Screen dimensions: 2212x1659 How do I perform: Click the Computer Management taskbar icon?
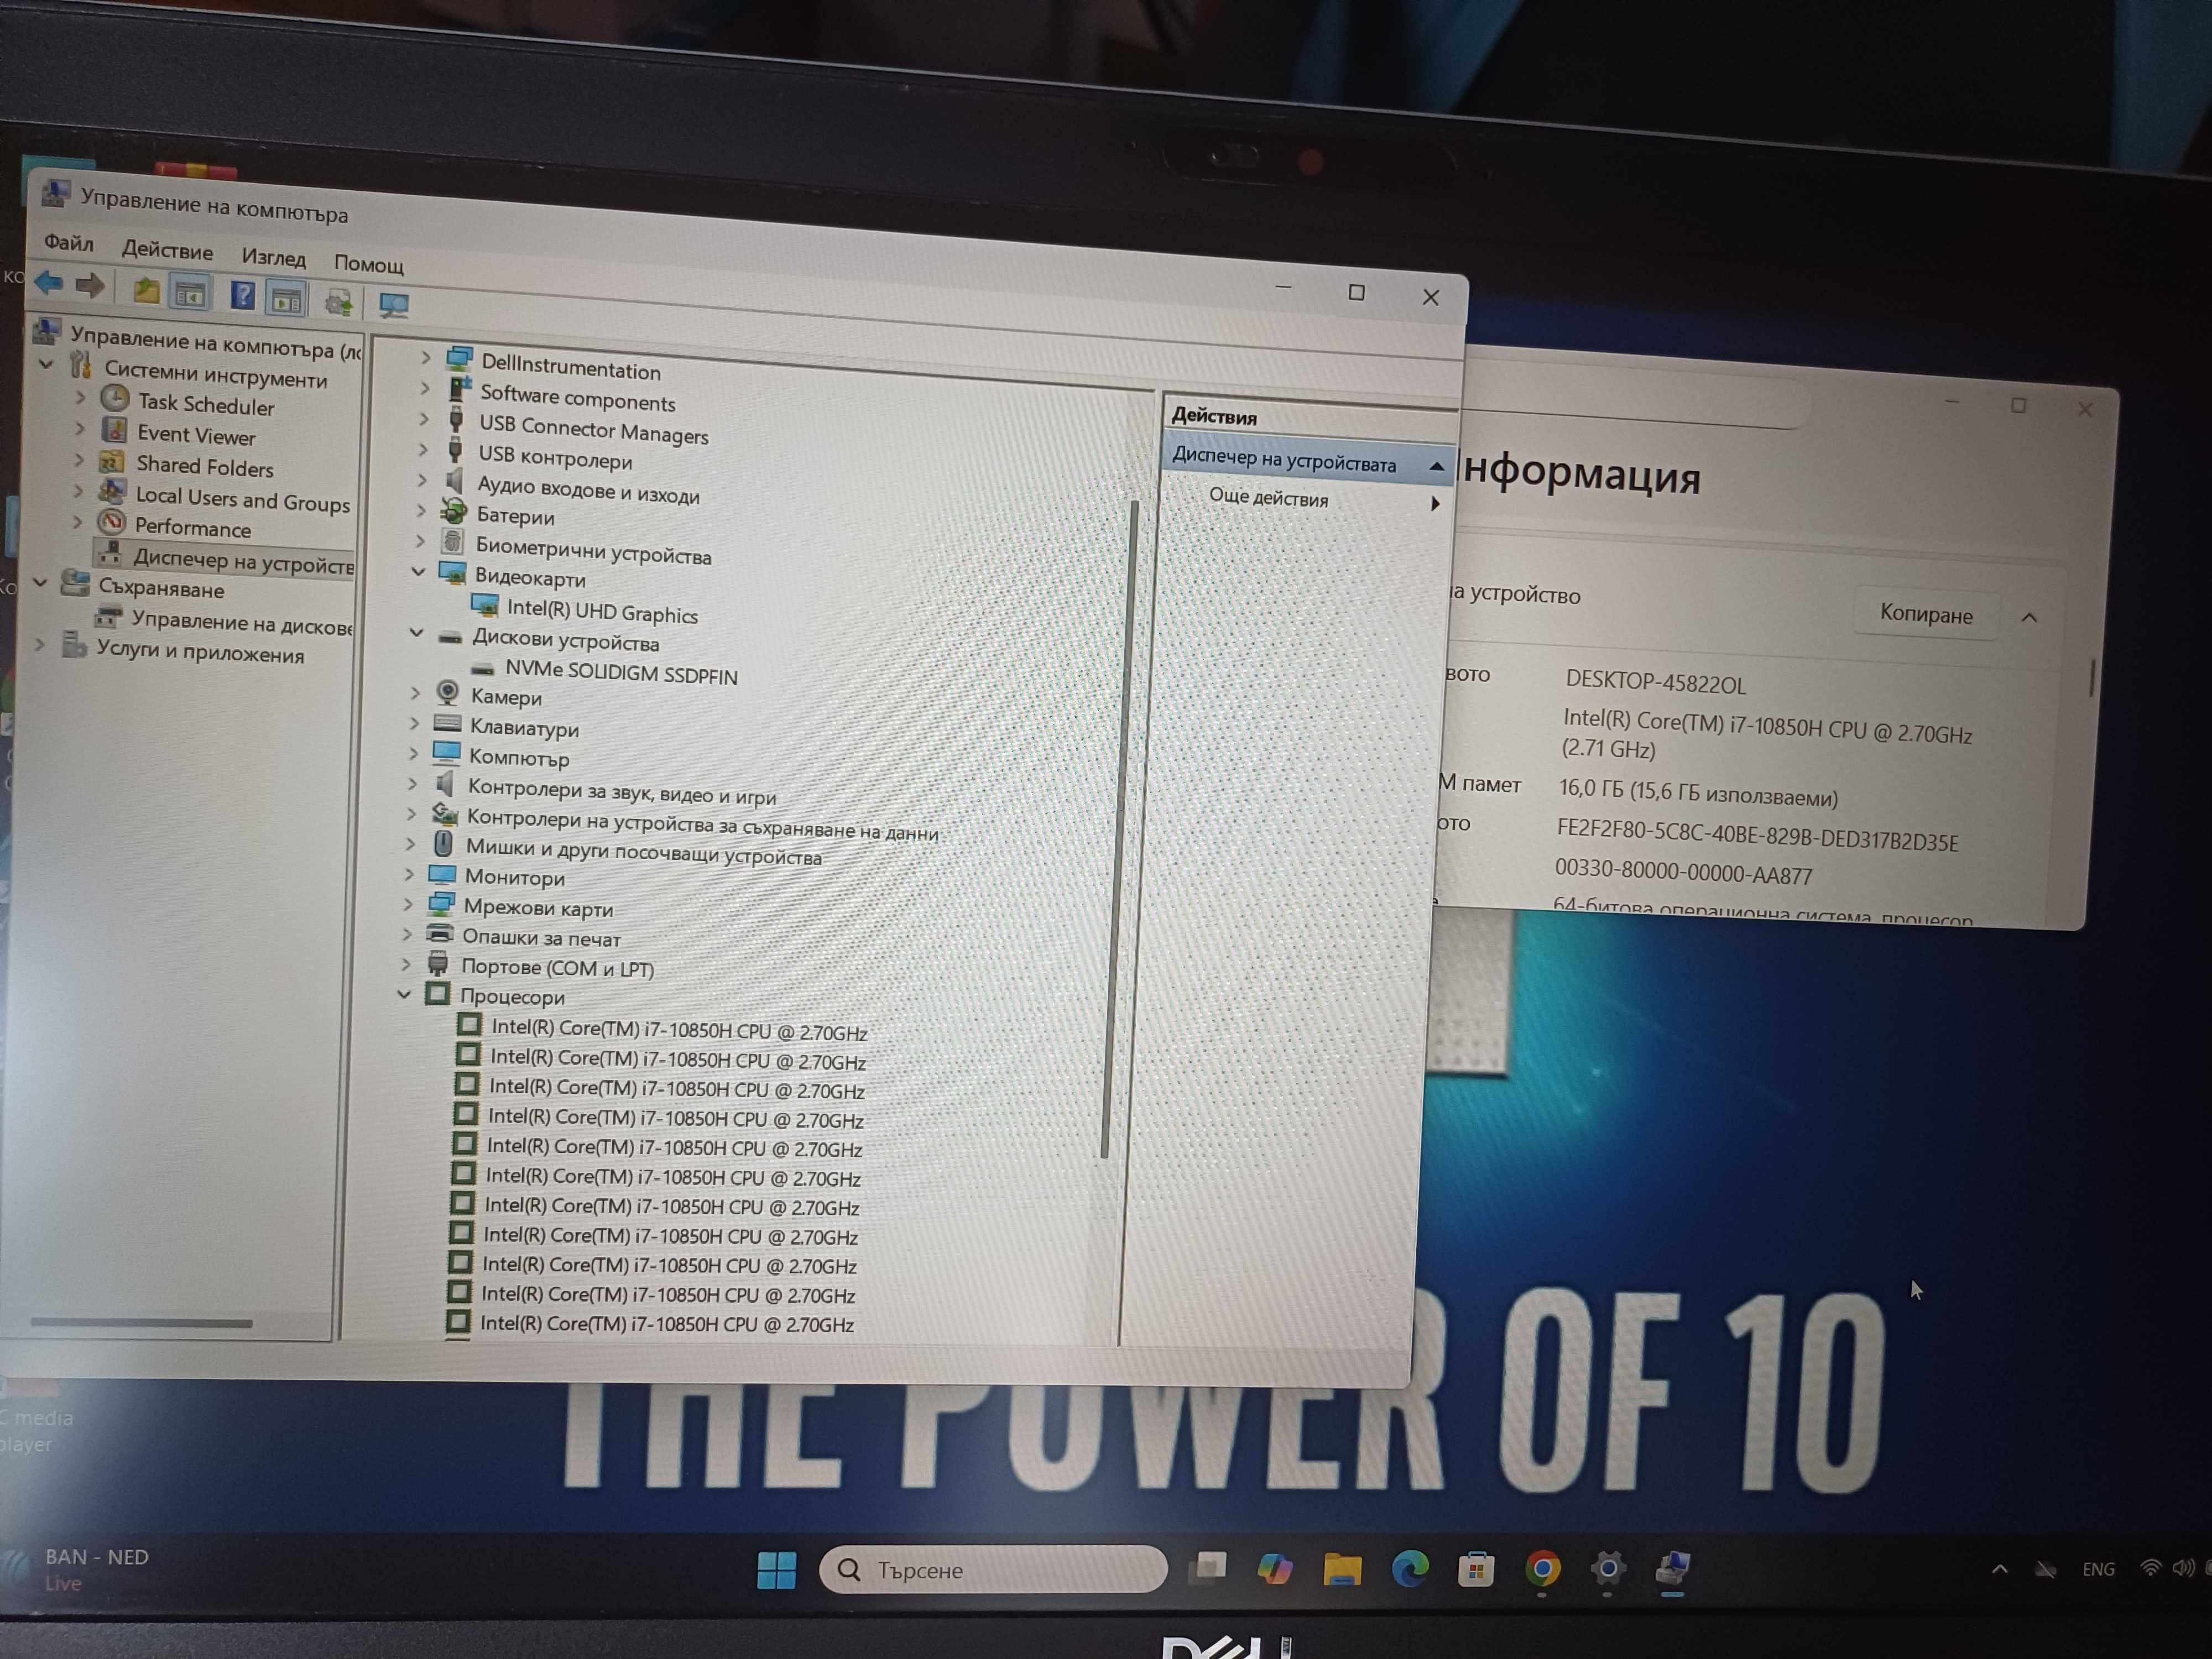[1673, 1568]
